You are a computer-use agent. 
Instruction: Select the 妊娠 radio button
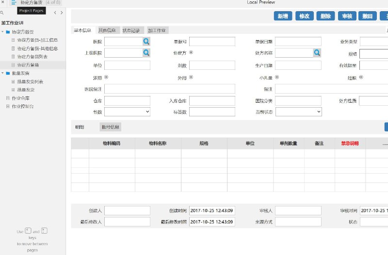pos(361,77)
